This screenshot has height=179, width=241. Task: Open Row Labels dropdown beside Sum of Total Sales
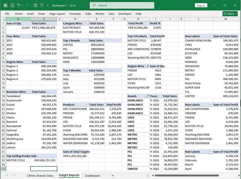pyautogui.click(x=211, y=36)
